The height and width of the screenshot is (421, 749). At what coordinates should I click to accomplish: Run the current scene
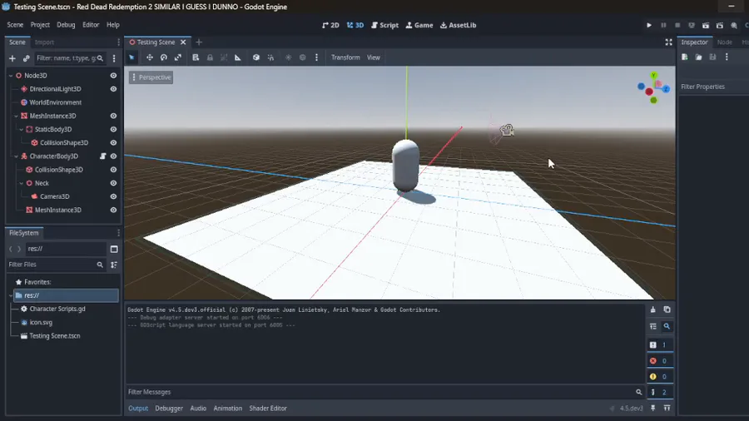pos(706,25)
